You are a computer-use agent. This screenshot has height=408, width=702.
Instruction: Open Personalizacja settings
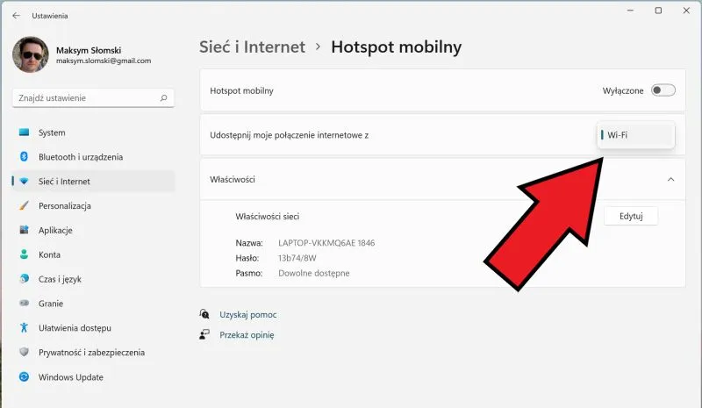point(93,205)
